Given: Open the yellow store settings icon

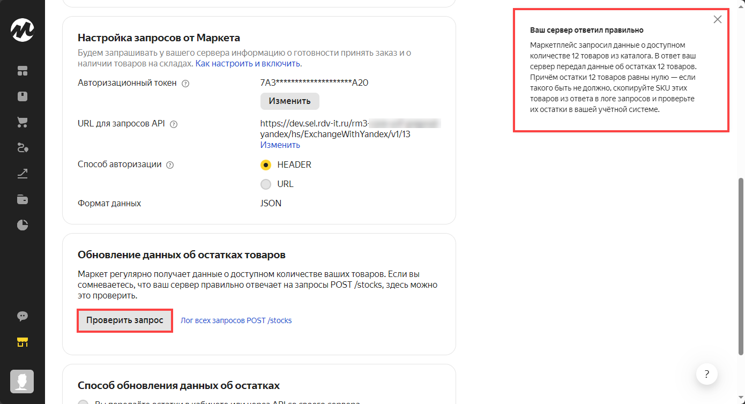Looking at the screenshot, I should [x=22, y=342].
